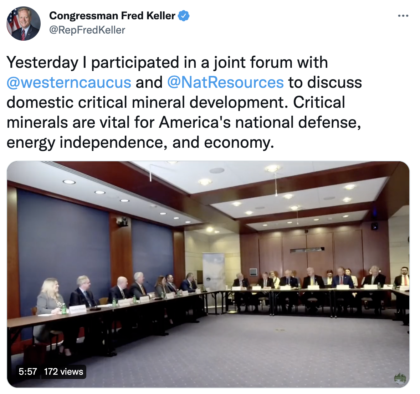
Task: Open Congressman Fred Keller's profile photo
Action: click(x=24, y=24)
